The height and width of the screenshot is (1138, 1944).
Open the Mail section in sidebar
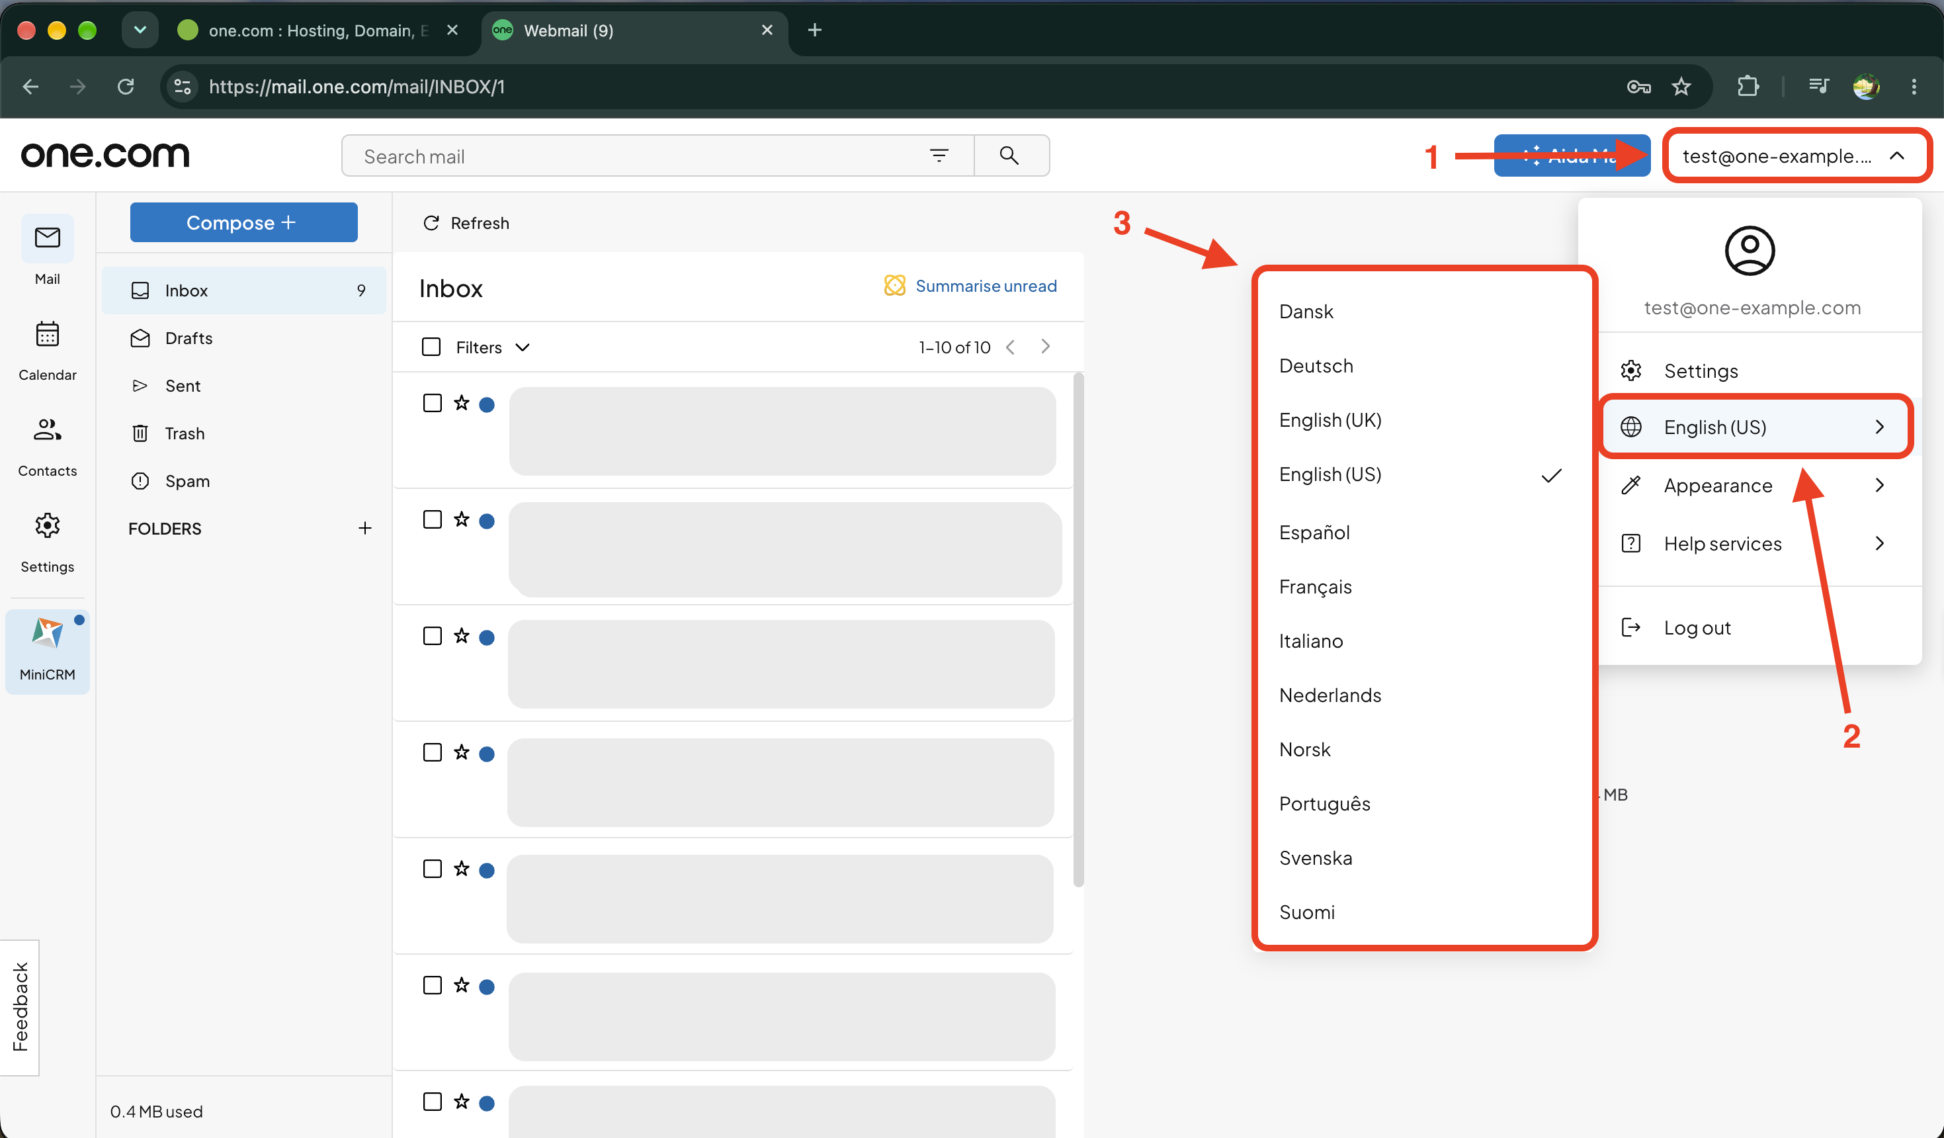coord(47,251)
